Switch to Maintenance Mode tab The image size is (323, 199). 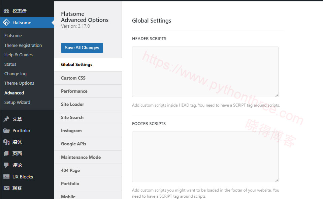point(88,157)
